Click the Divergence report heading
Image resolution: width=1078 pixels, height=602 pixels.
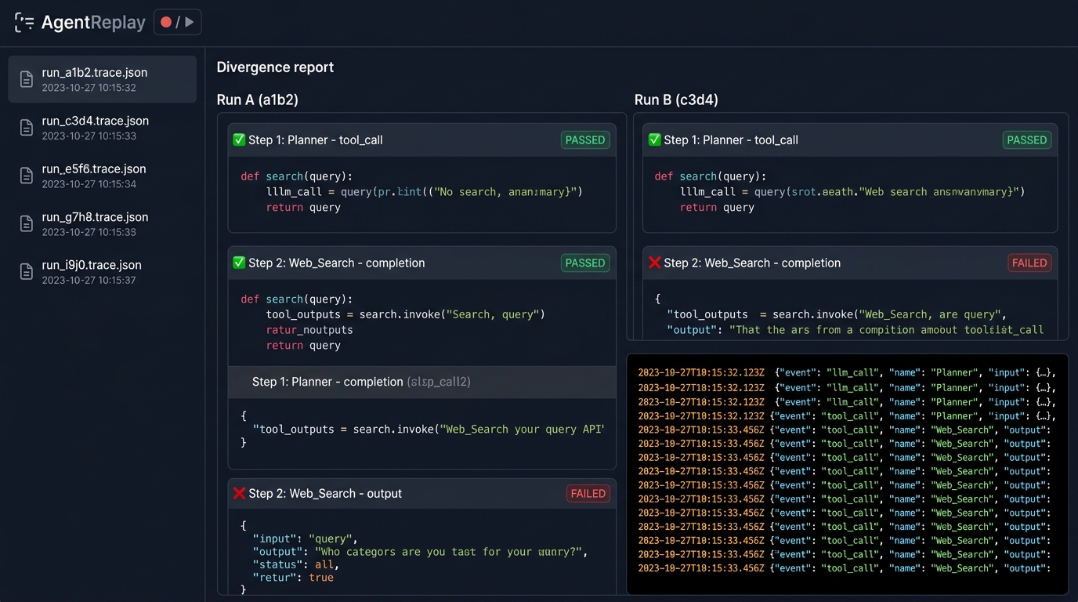tap(275, 67)
